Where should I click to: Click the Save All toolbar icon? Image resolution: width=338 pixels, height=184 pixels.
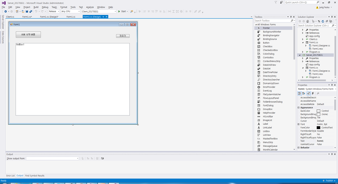click(30, 12)
